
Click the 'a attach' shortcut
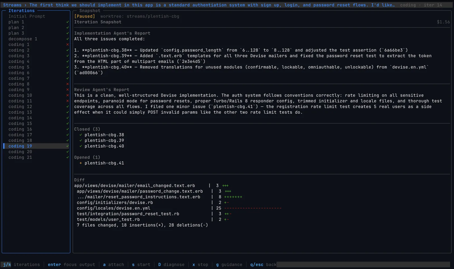pyautogui.click(x=113, y=264)
